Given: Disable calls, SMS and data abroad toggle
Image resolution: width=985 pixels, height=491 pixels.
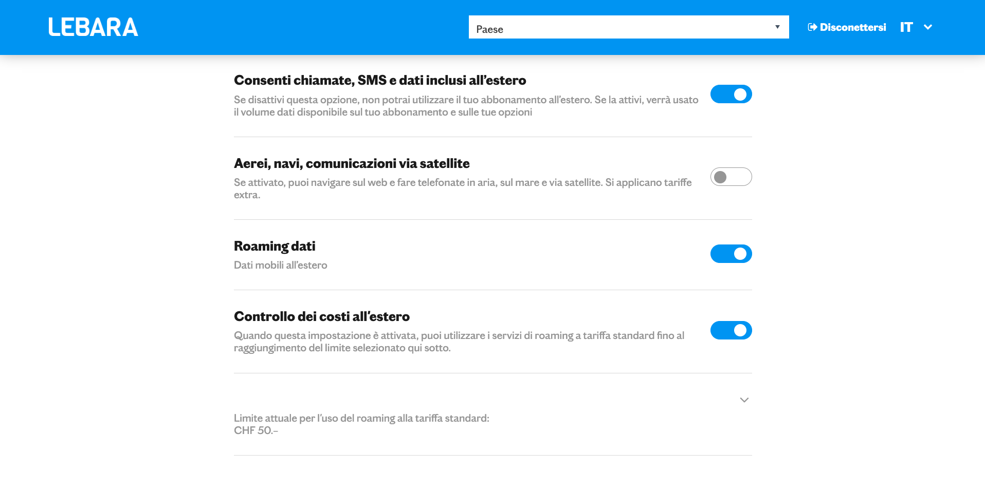Looking at the screenshot, I should [x=731, y=94].
